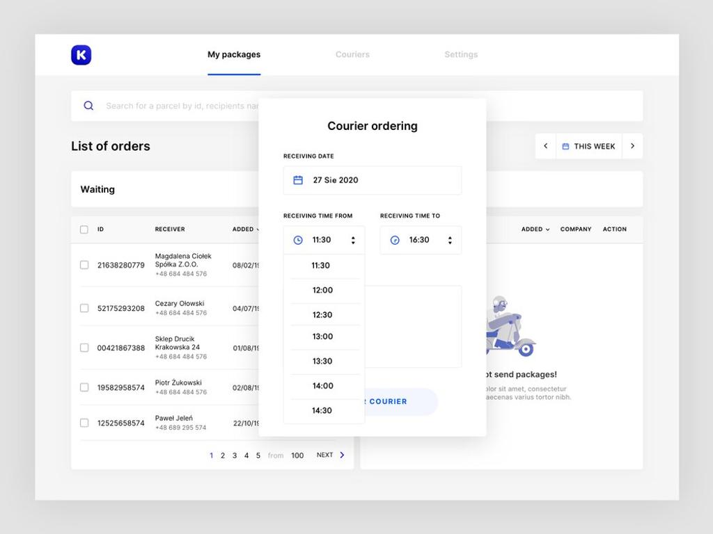Click receiver Cezary Ołowski

tap(180, 303)
